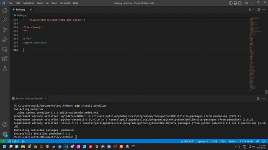The height and width of the screenshot is (150, 268).
Task: Open the taskbar clock and date
Action: click(x=261, y=147)
